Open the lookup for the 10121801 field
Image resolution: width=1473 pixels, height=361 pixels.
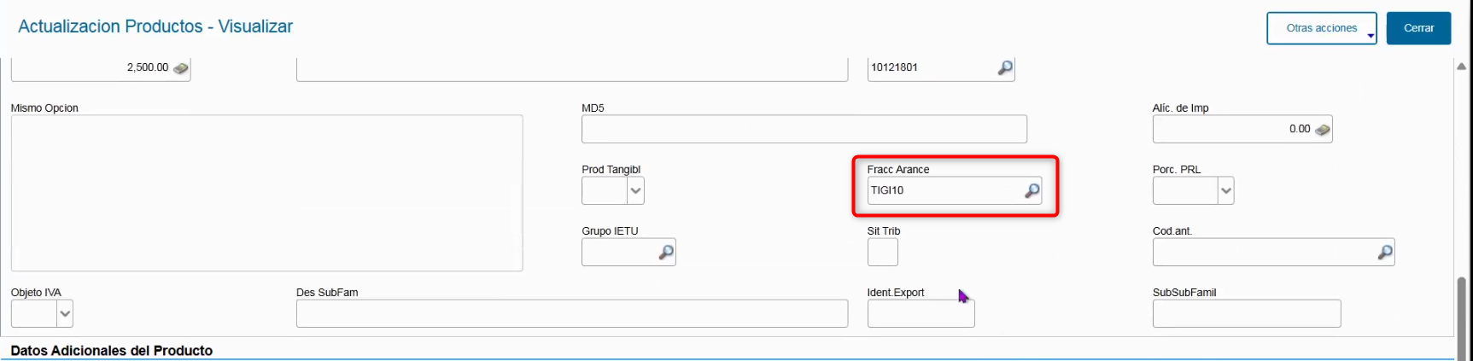[x=1005, y=67]
